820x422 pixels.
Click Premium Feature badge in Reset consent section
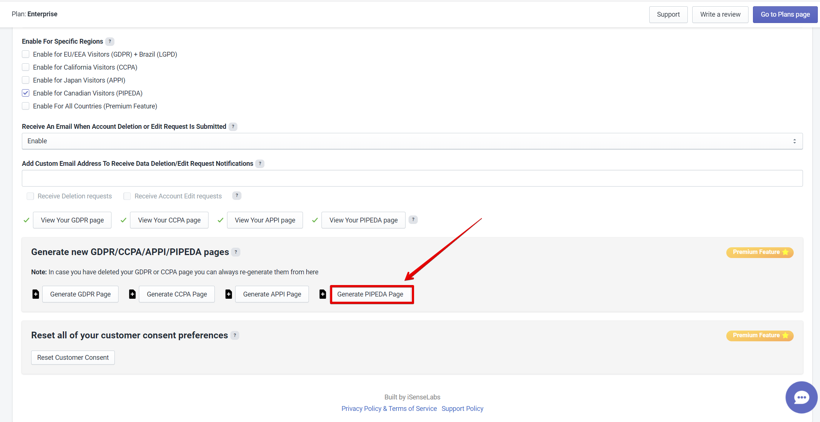click(760, 335)
